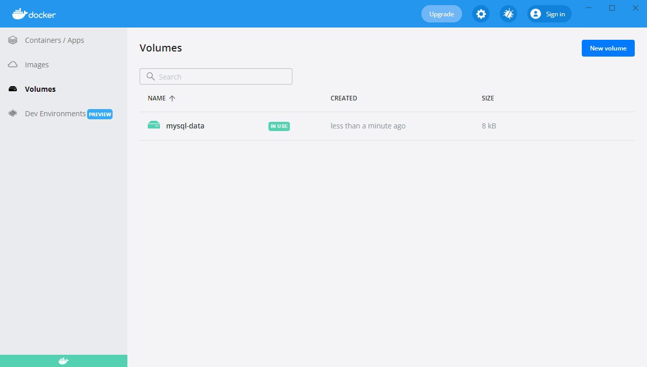Click the IN USE badge
Image resolution: width=647 pixels, height=367 pixels.
279,126
